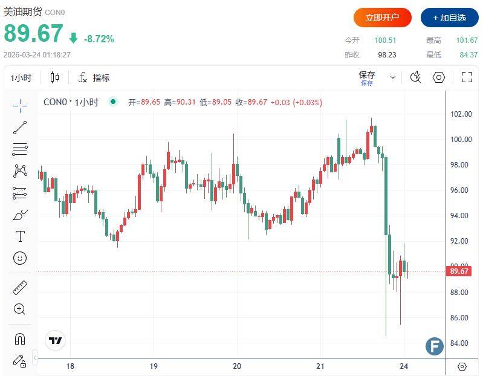Click the 立即开户 button
Viewport: 483px width, 376px height.
[x=382, y=18]
